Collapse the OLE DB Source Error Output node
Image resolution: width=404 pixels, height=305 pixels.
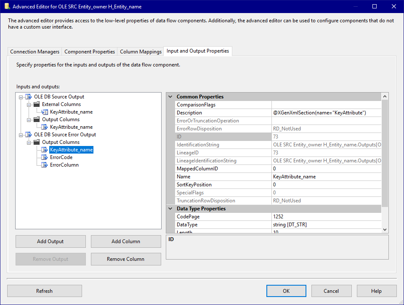(x=21, y=135)
